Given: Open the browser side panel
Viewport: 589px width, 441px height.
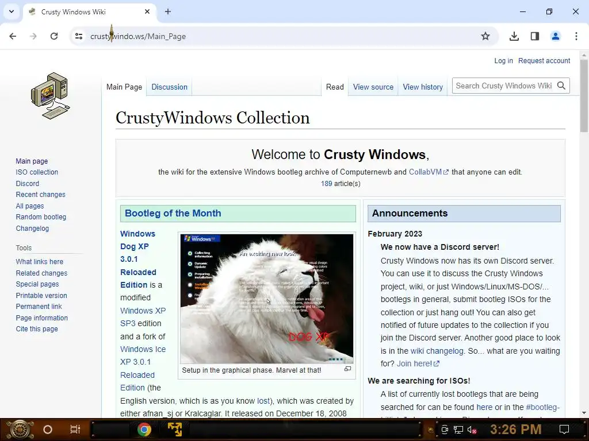Looking at the screenshot, I should [535, 36].
